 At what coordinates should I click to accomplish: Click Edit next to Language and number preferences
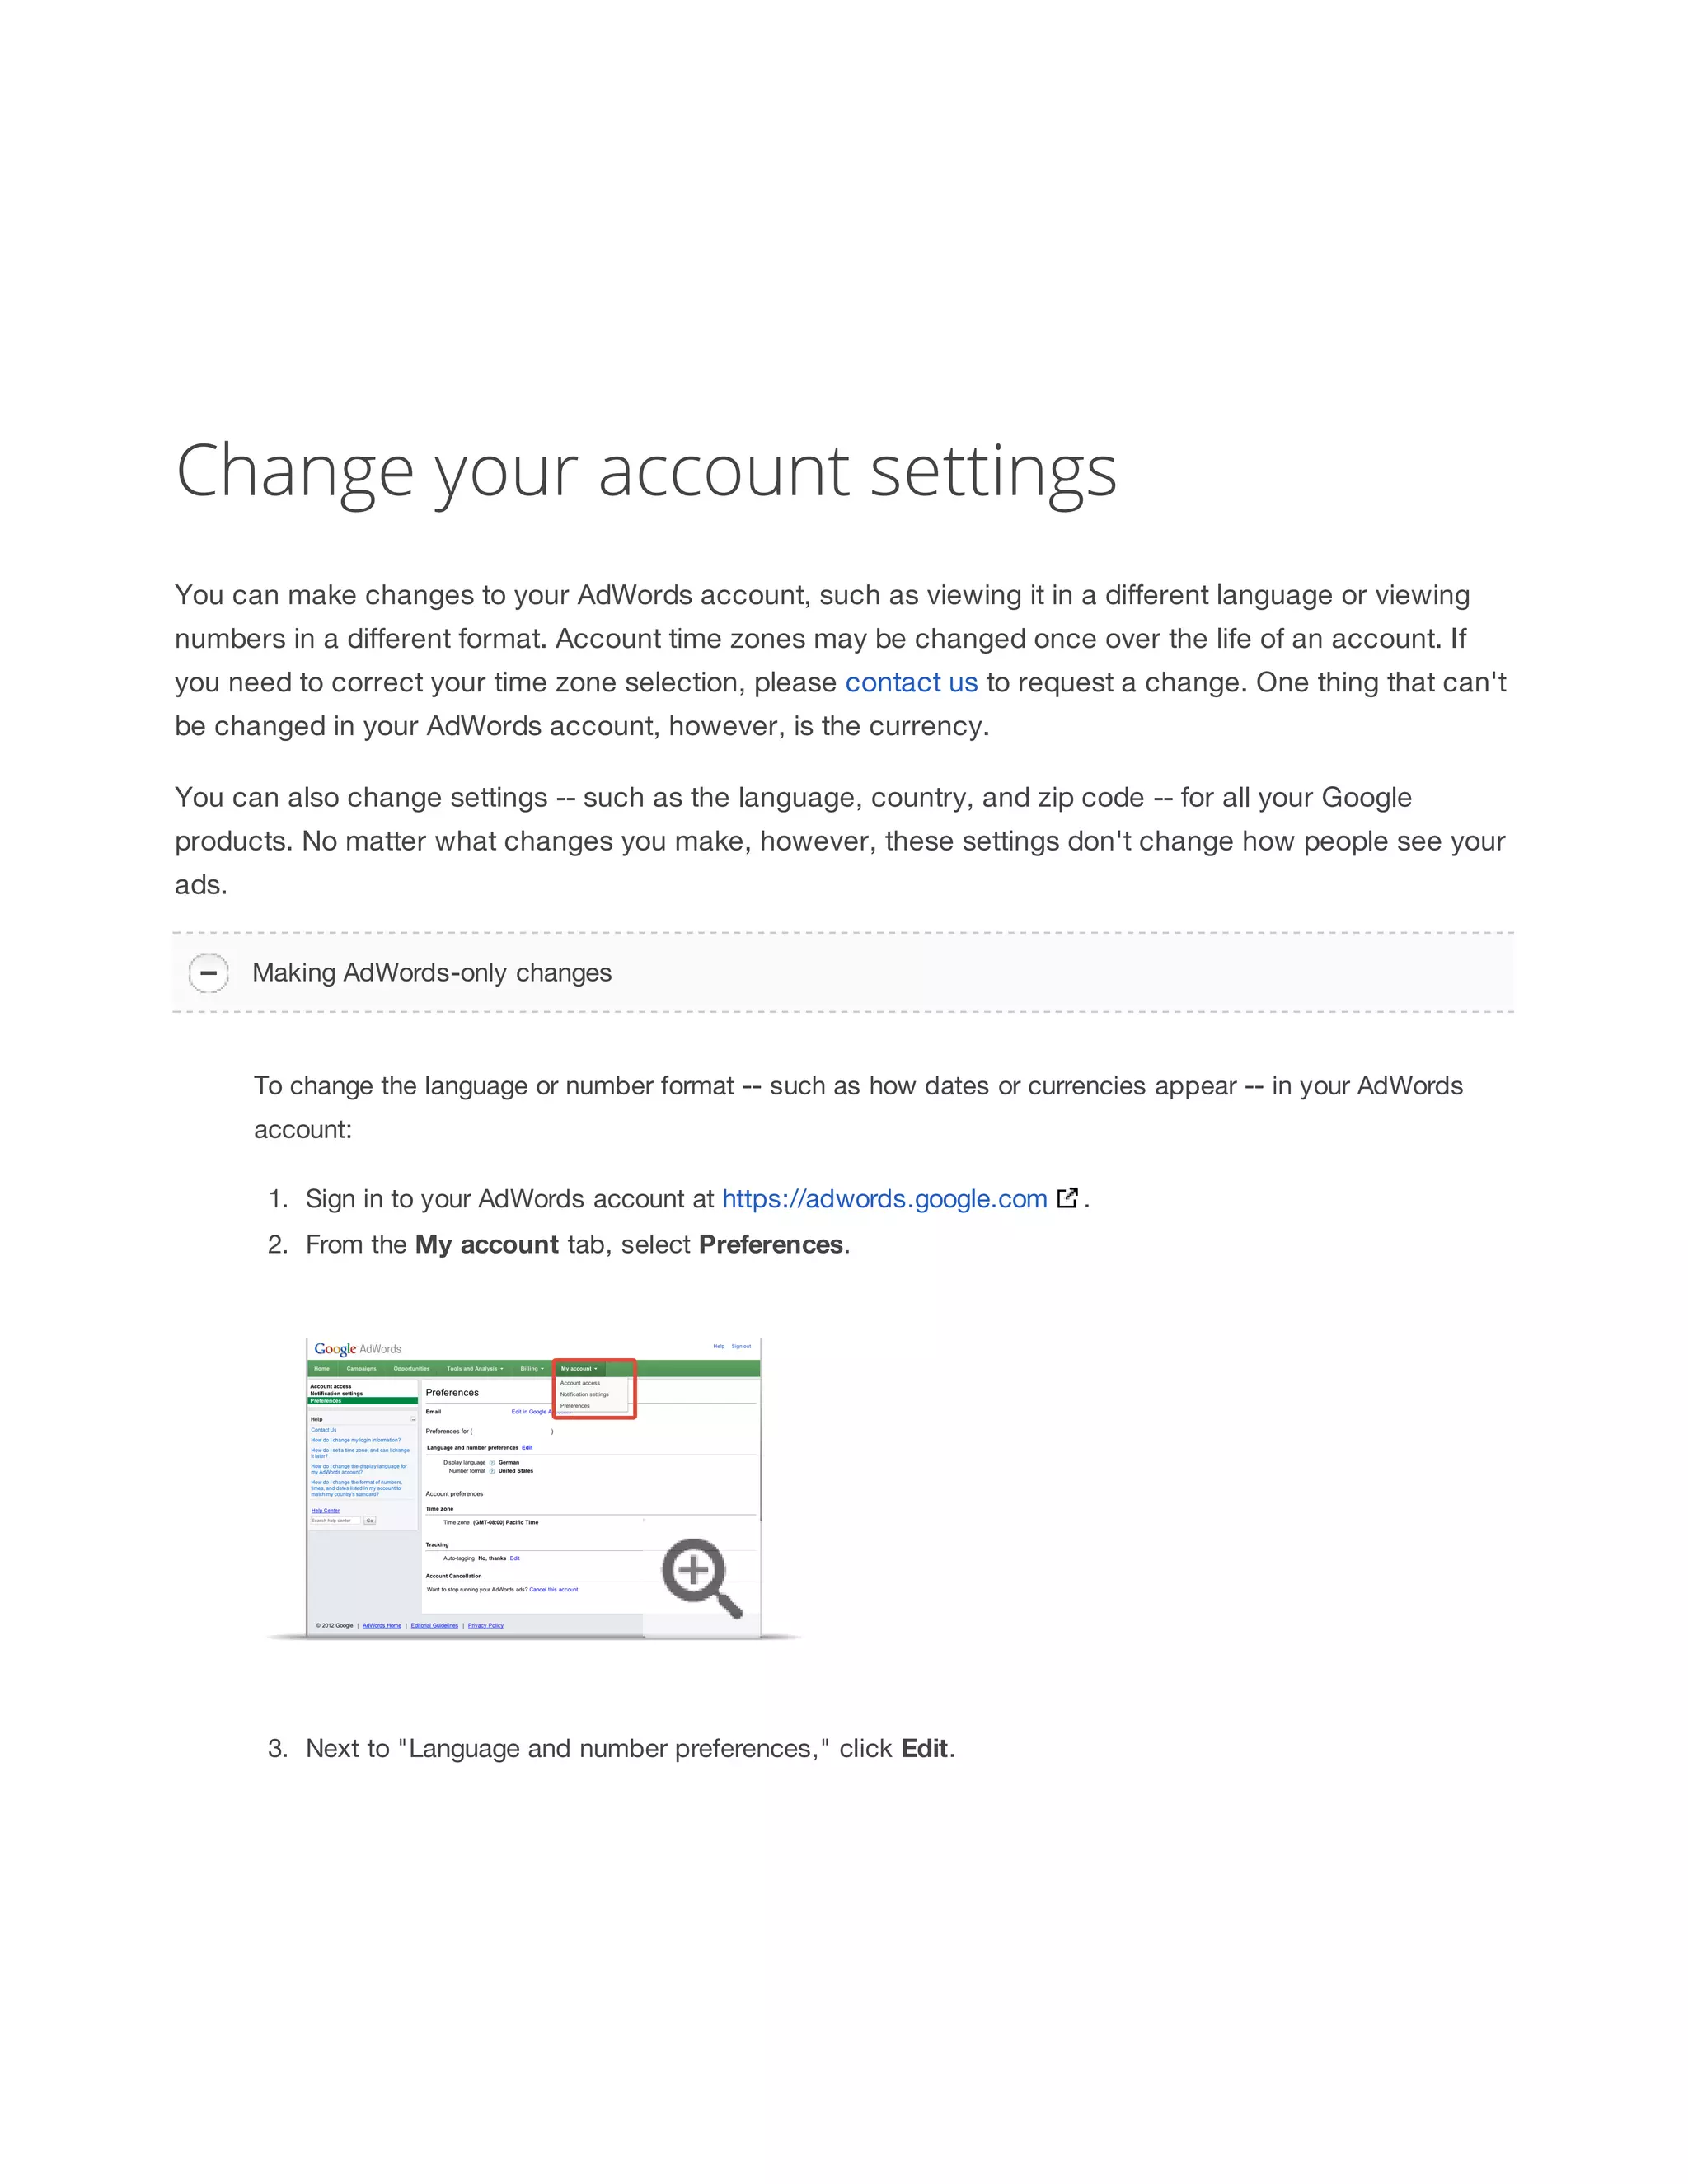(527, 1448)
